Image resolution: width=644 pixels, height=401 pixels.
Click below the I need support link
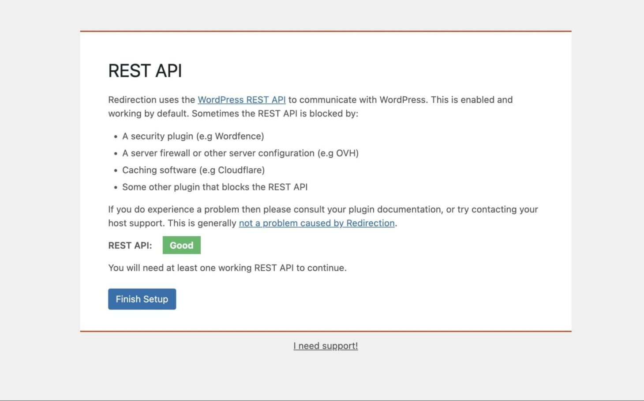[x=326, y=375]
